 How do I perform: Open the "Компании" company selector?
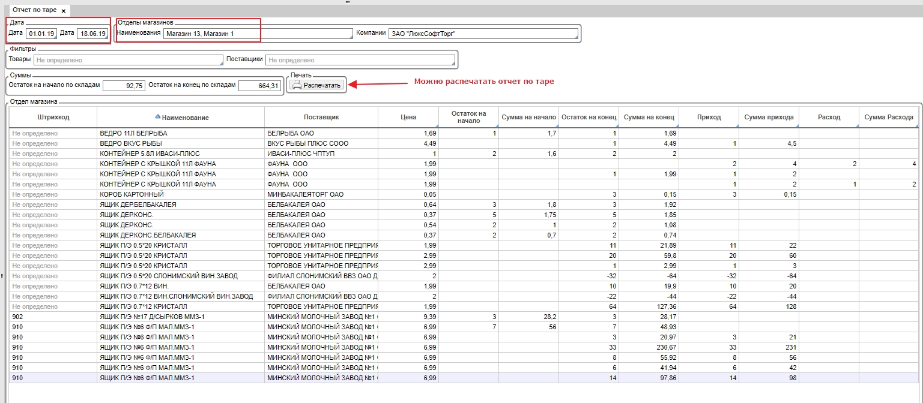483,34
